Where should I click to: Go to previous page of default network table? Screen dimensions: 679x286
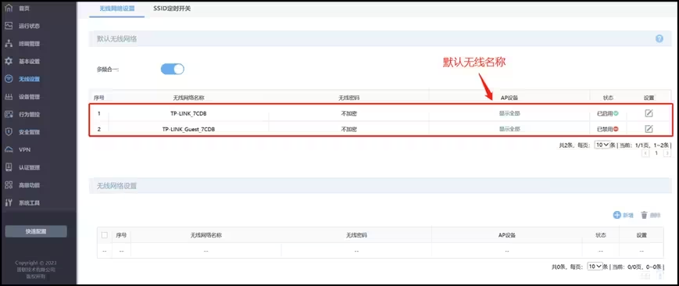coord(645,153)
